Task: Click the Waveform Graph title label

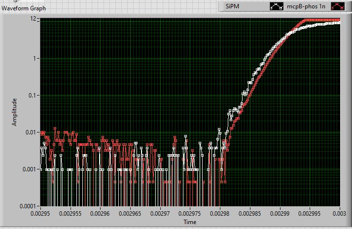Action: click(24, 7)
